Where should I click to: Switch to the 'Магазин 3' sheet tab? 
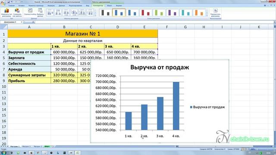coord(38,146)
